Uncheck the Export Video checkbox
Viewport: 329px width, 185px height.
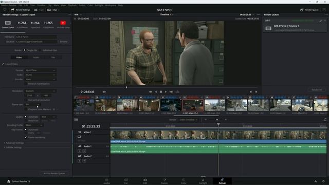3,64
